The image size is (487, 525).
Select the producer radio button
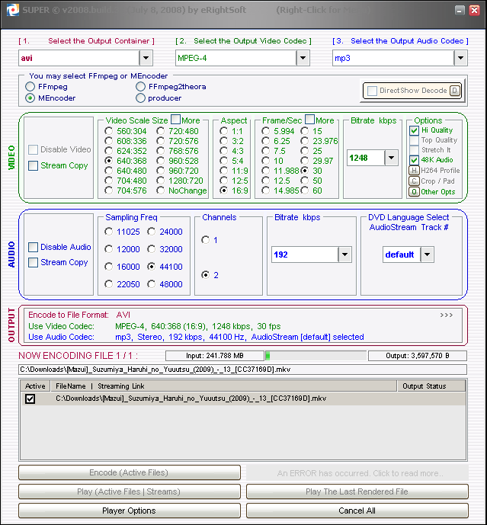pos(140,98)
